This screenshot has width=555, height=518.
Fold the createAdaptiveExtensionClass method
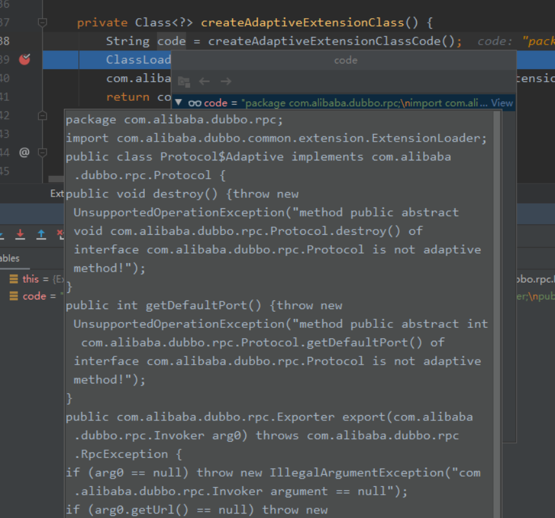coord(43,23)
